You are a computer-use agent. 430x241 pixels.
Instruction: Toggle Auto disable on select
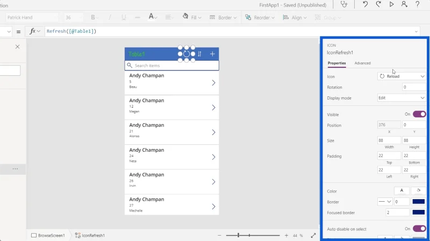(x=419, y=229)
